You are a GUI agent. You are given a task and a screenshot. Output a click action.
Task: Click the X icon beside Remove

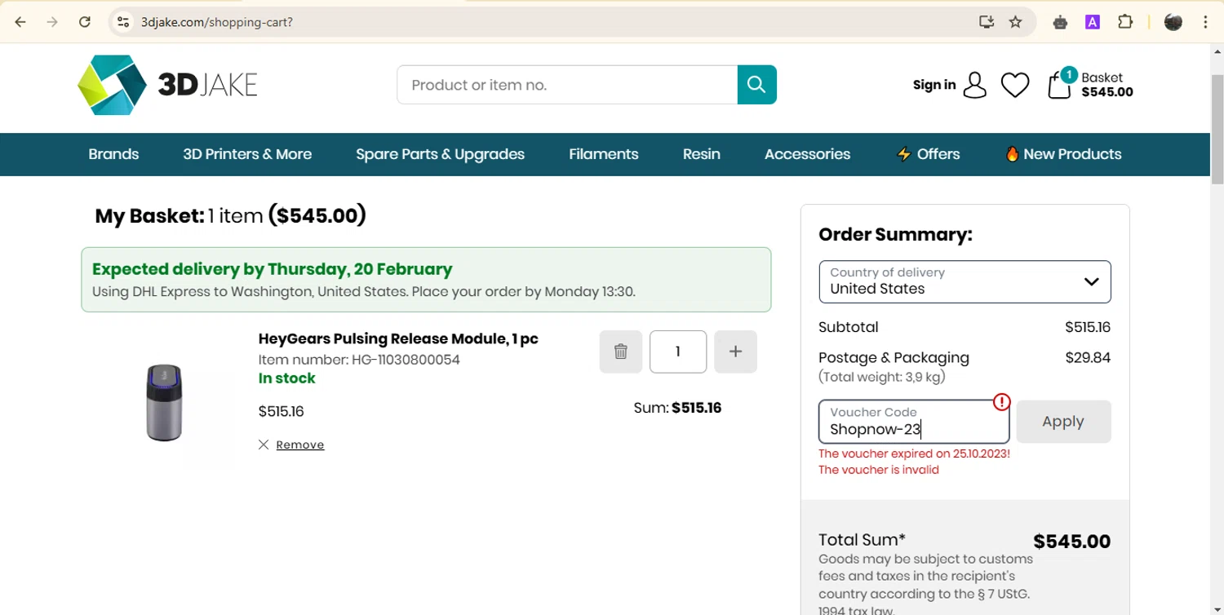point(264,445)
